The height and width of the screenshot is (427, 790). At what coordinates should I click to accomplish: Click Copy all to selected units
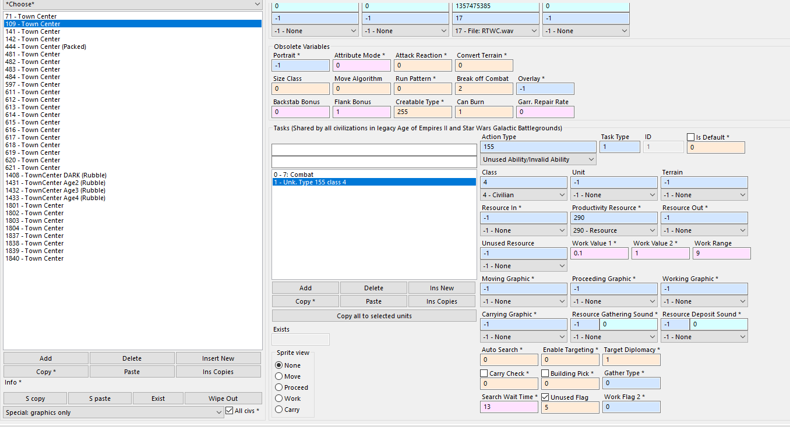[374, 316]
